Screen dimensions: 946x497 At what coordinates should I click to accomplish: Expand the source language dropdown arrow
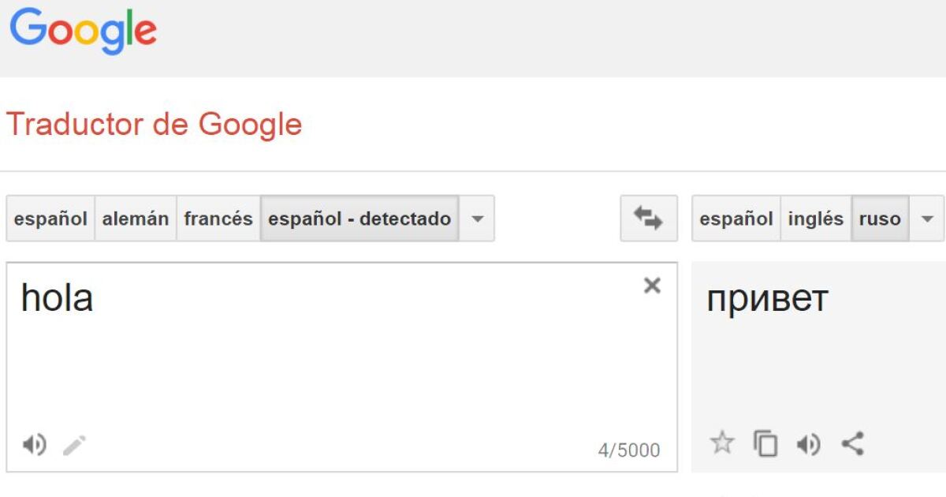click(477, 219)
